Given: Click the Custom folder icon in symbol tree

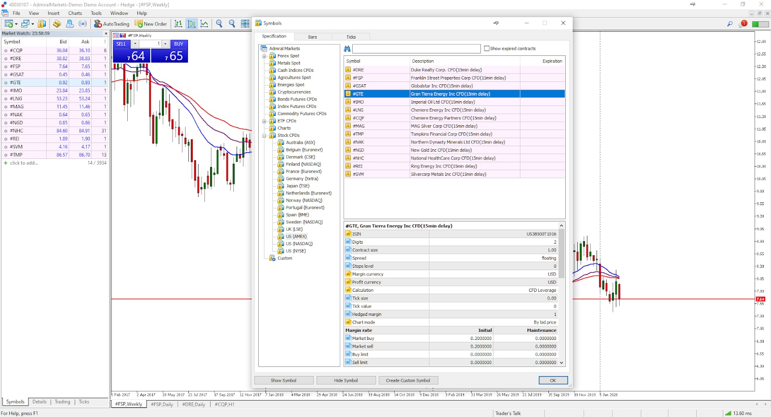Looking at the screenshot, I should click(x=272, y=258).
